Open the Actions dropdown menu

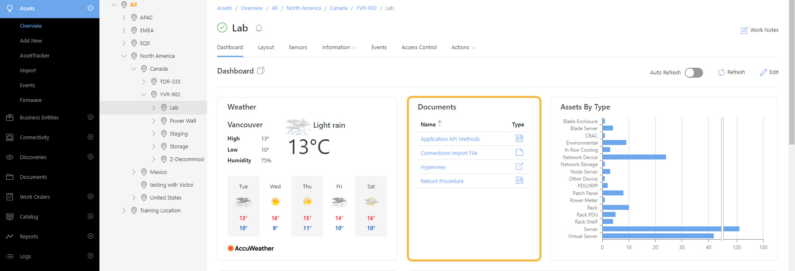pyautogui.click(x=464, y=48)
